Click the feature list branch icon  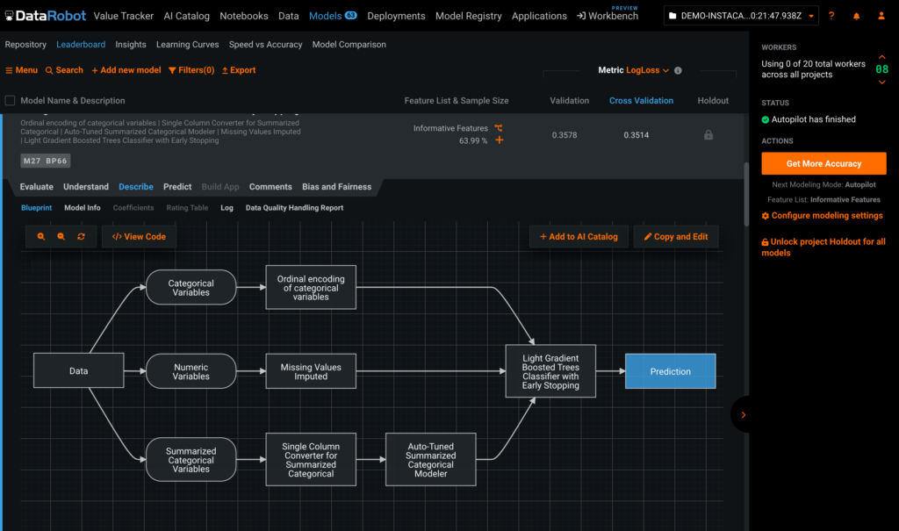(x=499, y=128)
